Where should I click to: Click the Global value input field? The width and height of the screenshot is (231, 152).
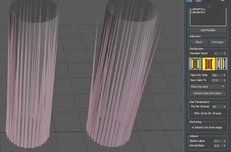click(x=217, y=141)
